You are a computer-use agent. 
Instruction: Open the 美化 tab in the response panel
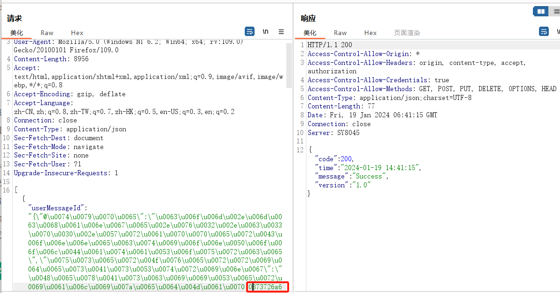(310, 33)
